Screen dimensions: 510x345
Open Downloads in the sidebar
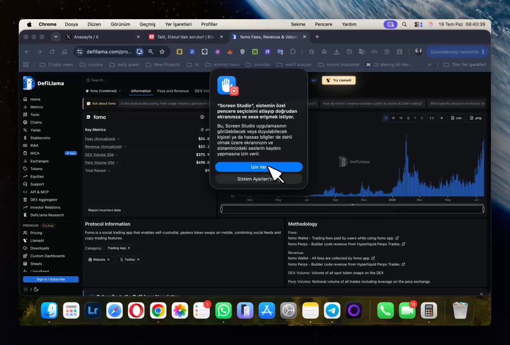point(40,248)
